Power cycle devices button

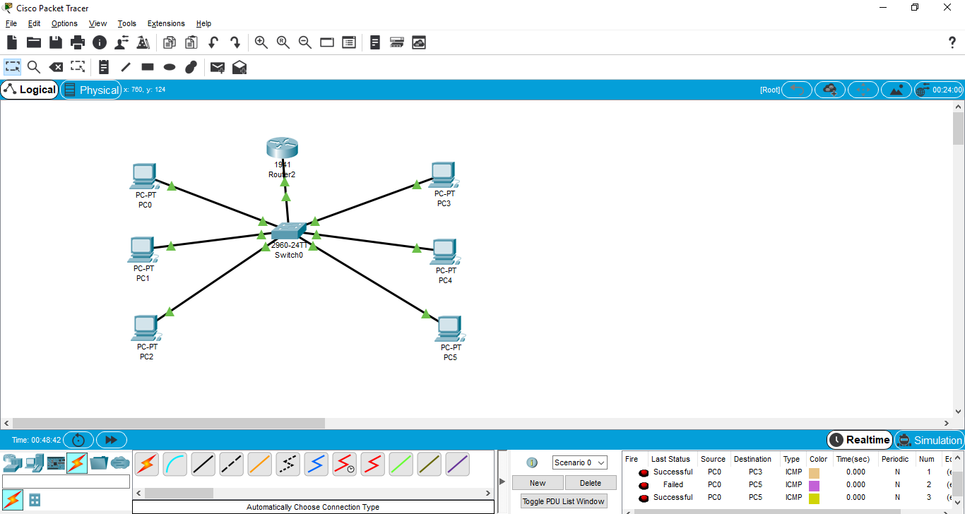coord(78,440)
